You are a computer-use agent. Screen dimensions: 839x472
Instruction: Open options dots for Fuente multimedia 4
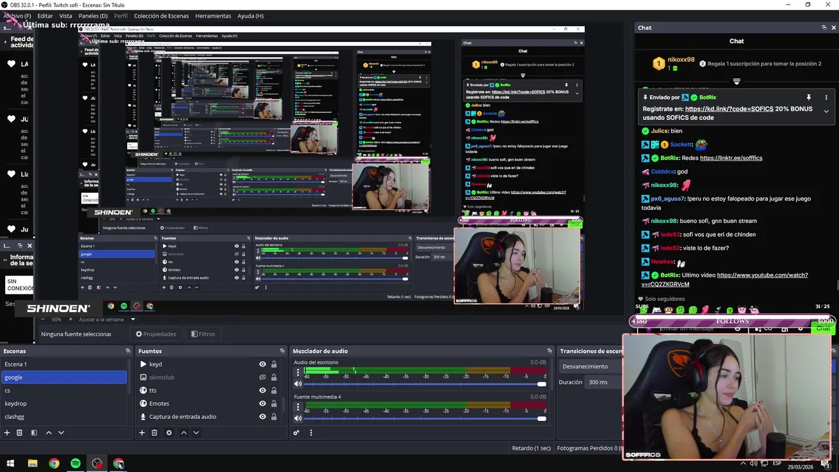pos(298,407)
